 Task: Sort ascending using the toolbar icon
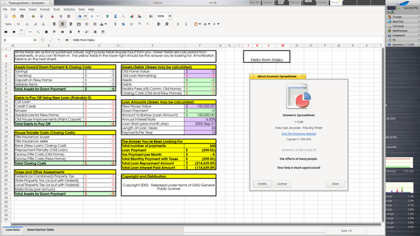(131, 16)
